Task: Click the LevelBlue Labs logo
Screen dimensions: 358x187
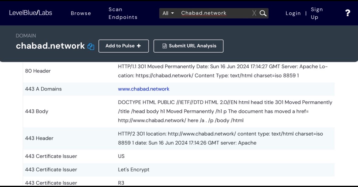Action: pyautogui.click(x=30, y=13)
